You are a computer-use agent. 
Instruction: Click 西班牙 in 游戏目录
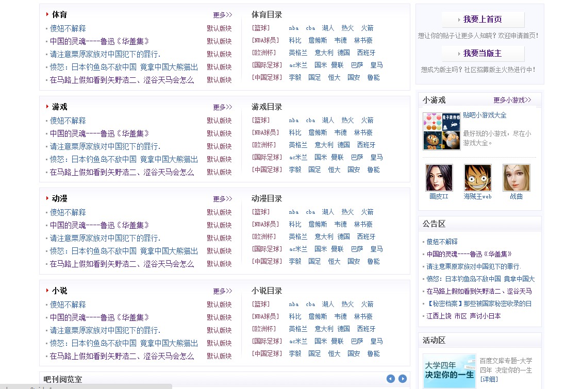coord(366,145)
